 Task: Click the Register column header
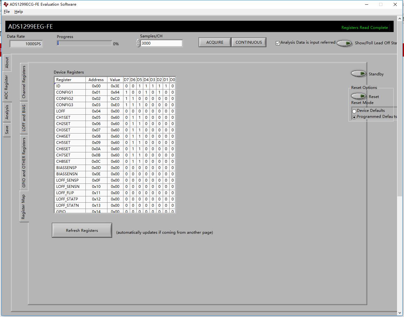(x=70, y=79)
